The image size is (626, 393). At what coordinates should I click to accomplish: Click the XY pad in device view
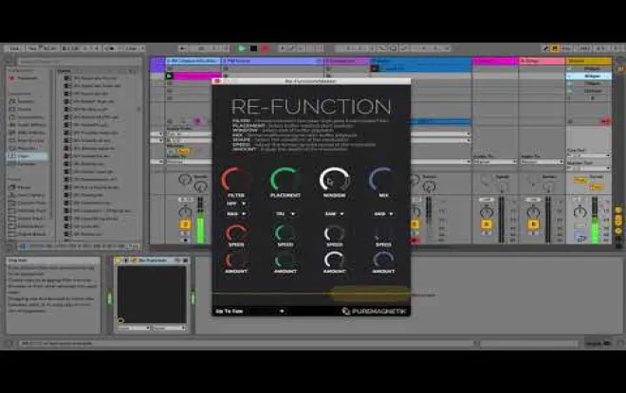click(152, 295)
